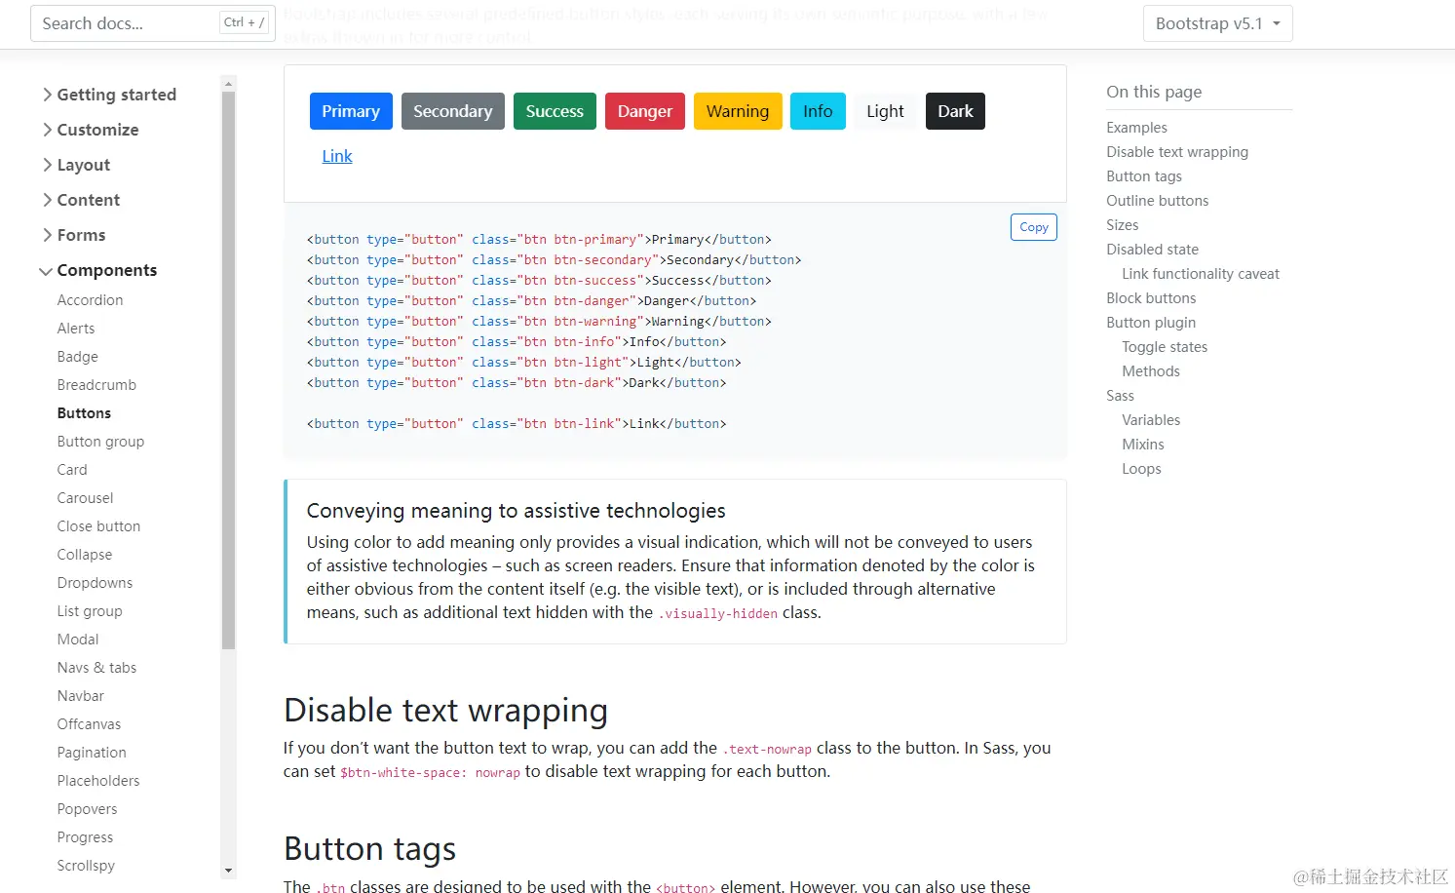Jump to Outline buttons section

1157,201
